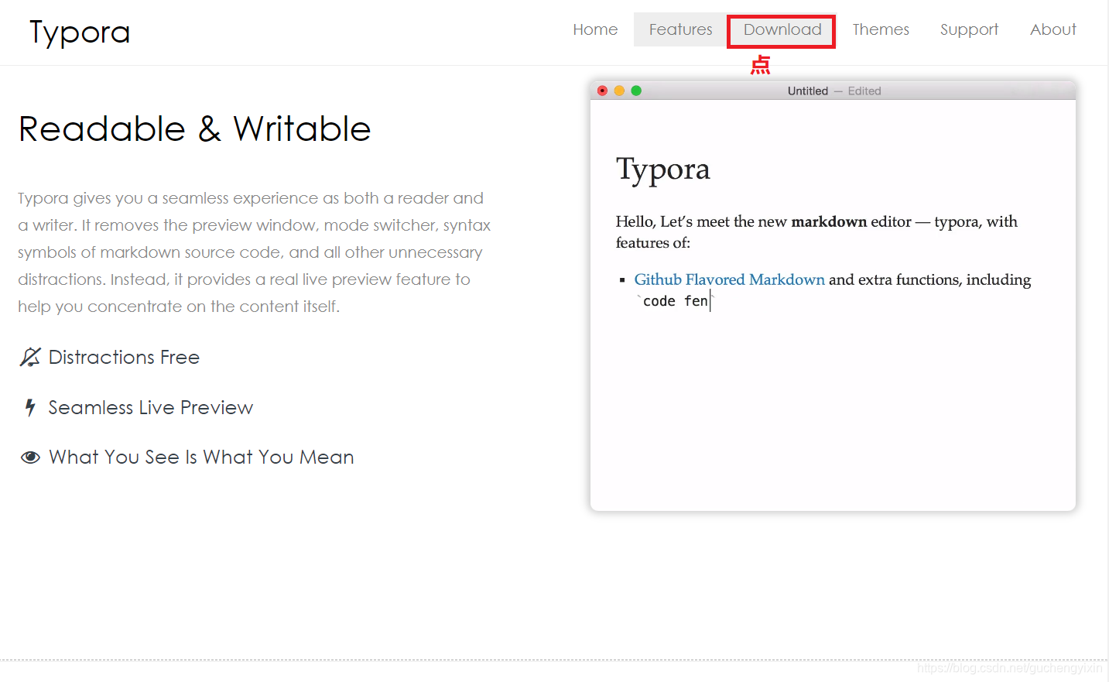This screenshot has height=682, width=1109.
Task: Browse the Themes page
Action: 881,29
